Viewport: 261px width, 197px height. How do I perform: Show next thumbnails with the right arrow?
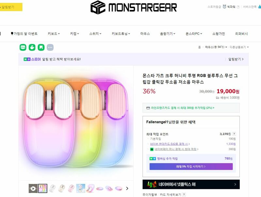[127, 188]
